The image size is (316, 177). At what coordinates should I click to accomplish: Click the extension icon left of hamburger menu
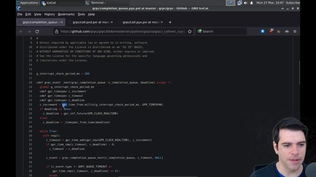click(287, 31)
